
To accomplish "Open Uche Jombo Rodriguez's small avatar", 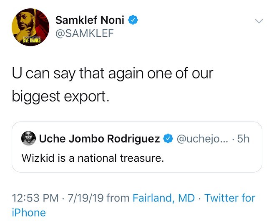I will [28, 139].
